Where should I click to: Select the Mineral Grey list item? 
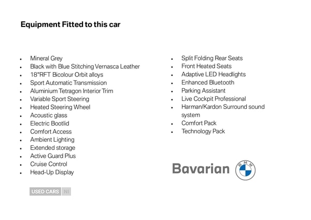tap(46, 59)
